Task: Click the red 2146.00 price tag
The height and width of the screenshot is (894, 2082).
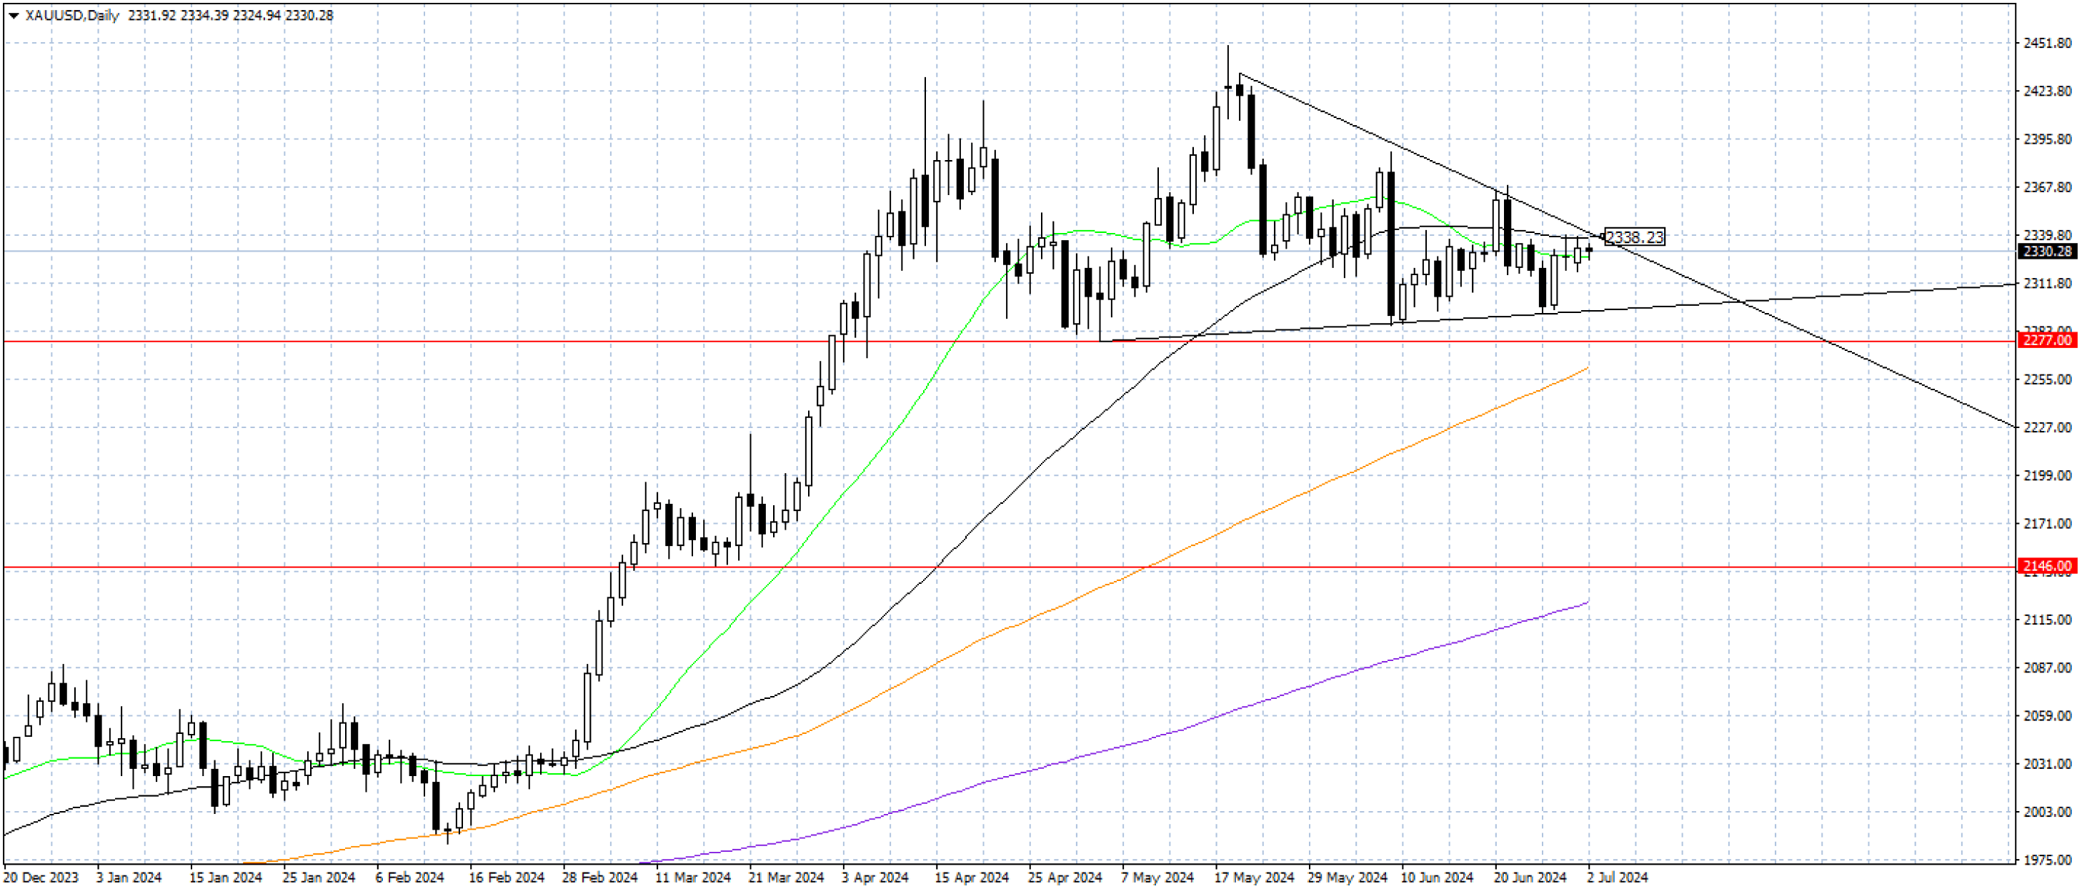Action: click(x=2048, y=566)
